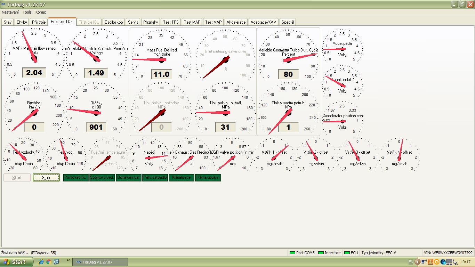Click the EN language indicator in taskbar
Image resolution: width=475 pixels, height=267 pixels.
point(411,262)
